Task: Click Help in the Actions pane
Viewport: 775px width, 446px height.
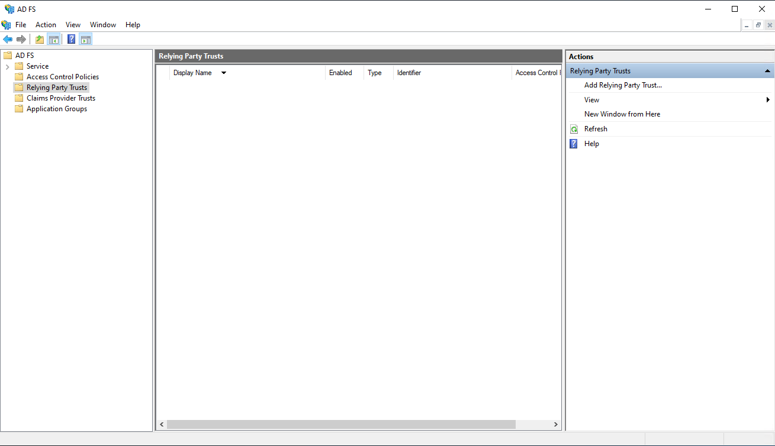Action: click(591, 143)
